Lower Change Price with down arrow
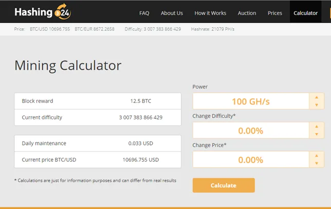The image size is (331, 209). (x=317, y=163)
